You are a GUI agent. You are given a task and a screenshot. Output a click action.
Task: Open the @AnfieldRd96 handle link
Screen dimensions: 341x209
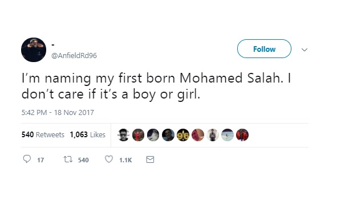(x=74, y=56)
